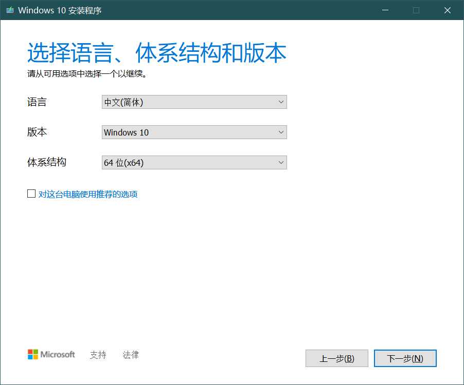
Task: Click the 体系结构 label
Action: click(47, 162)
